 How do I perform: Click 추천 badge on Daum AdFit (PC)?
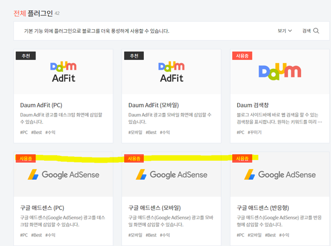click(26, 56)
